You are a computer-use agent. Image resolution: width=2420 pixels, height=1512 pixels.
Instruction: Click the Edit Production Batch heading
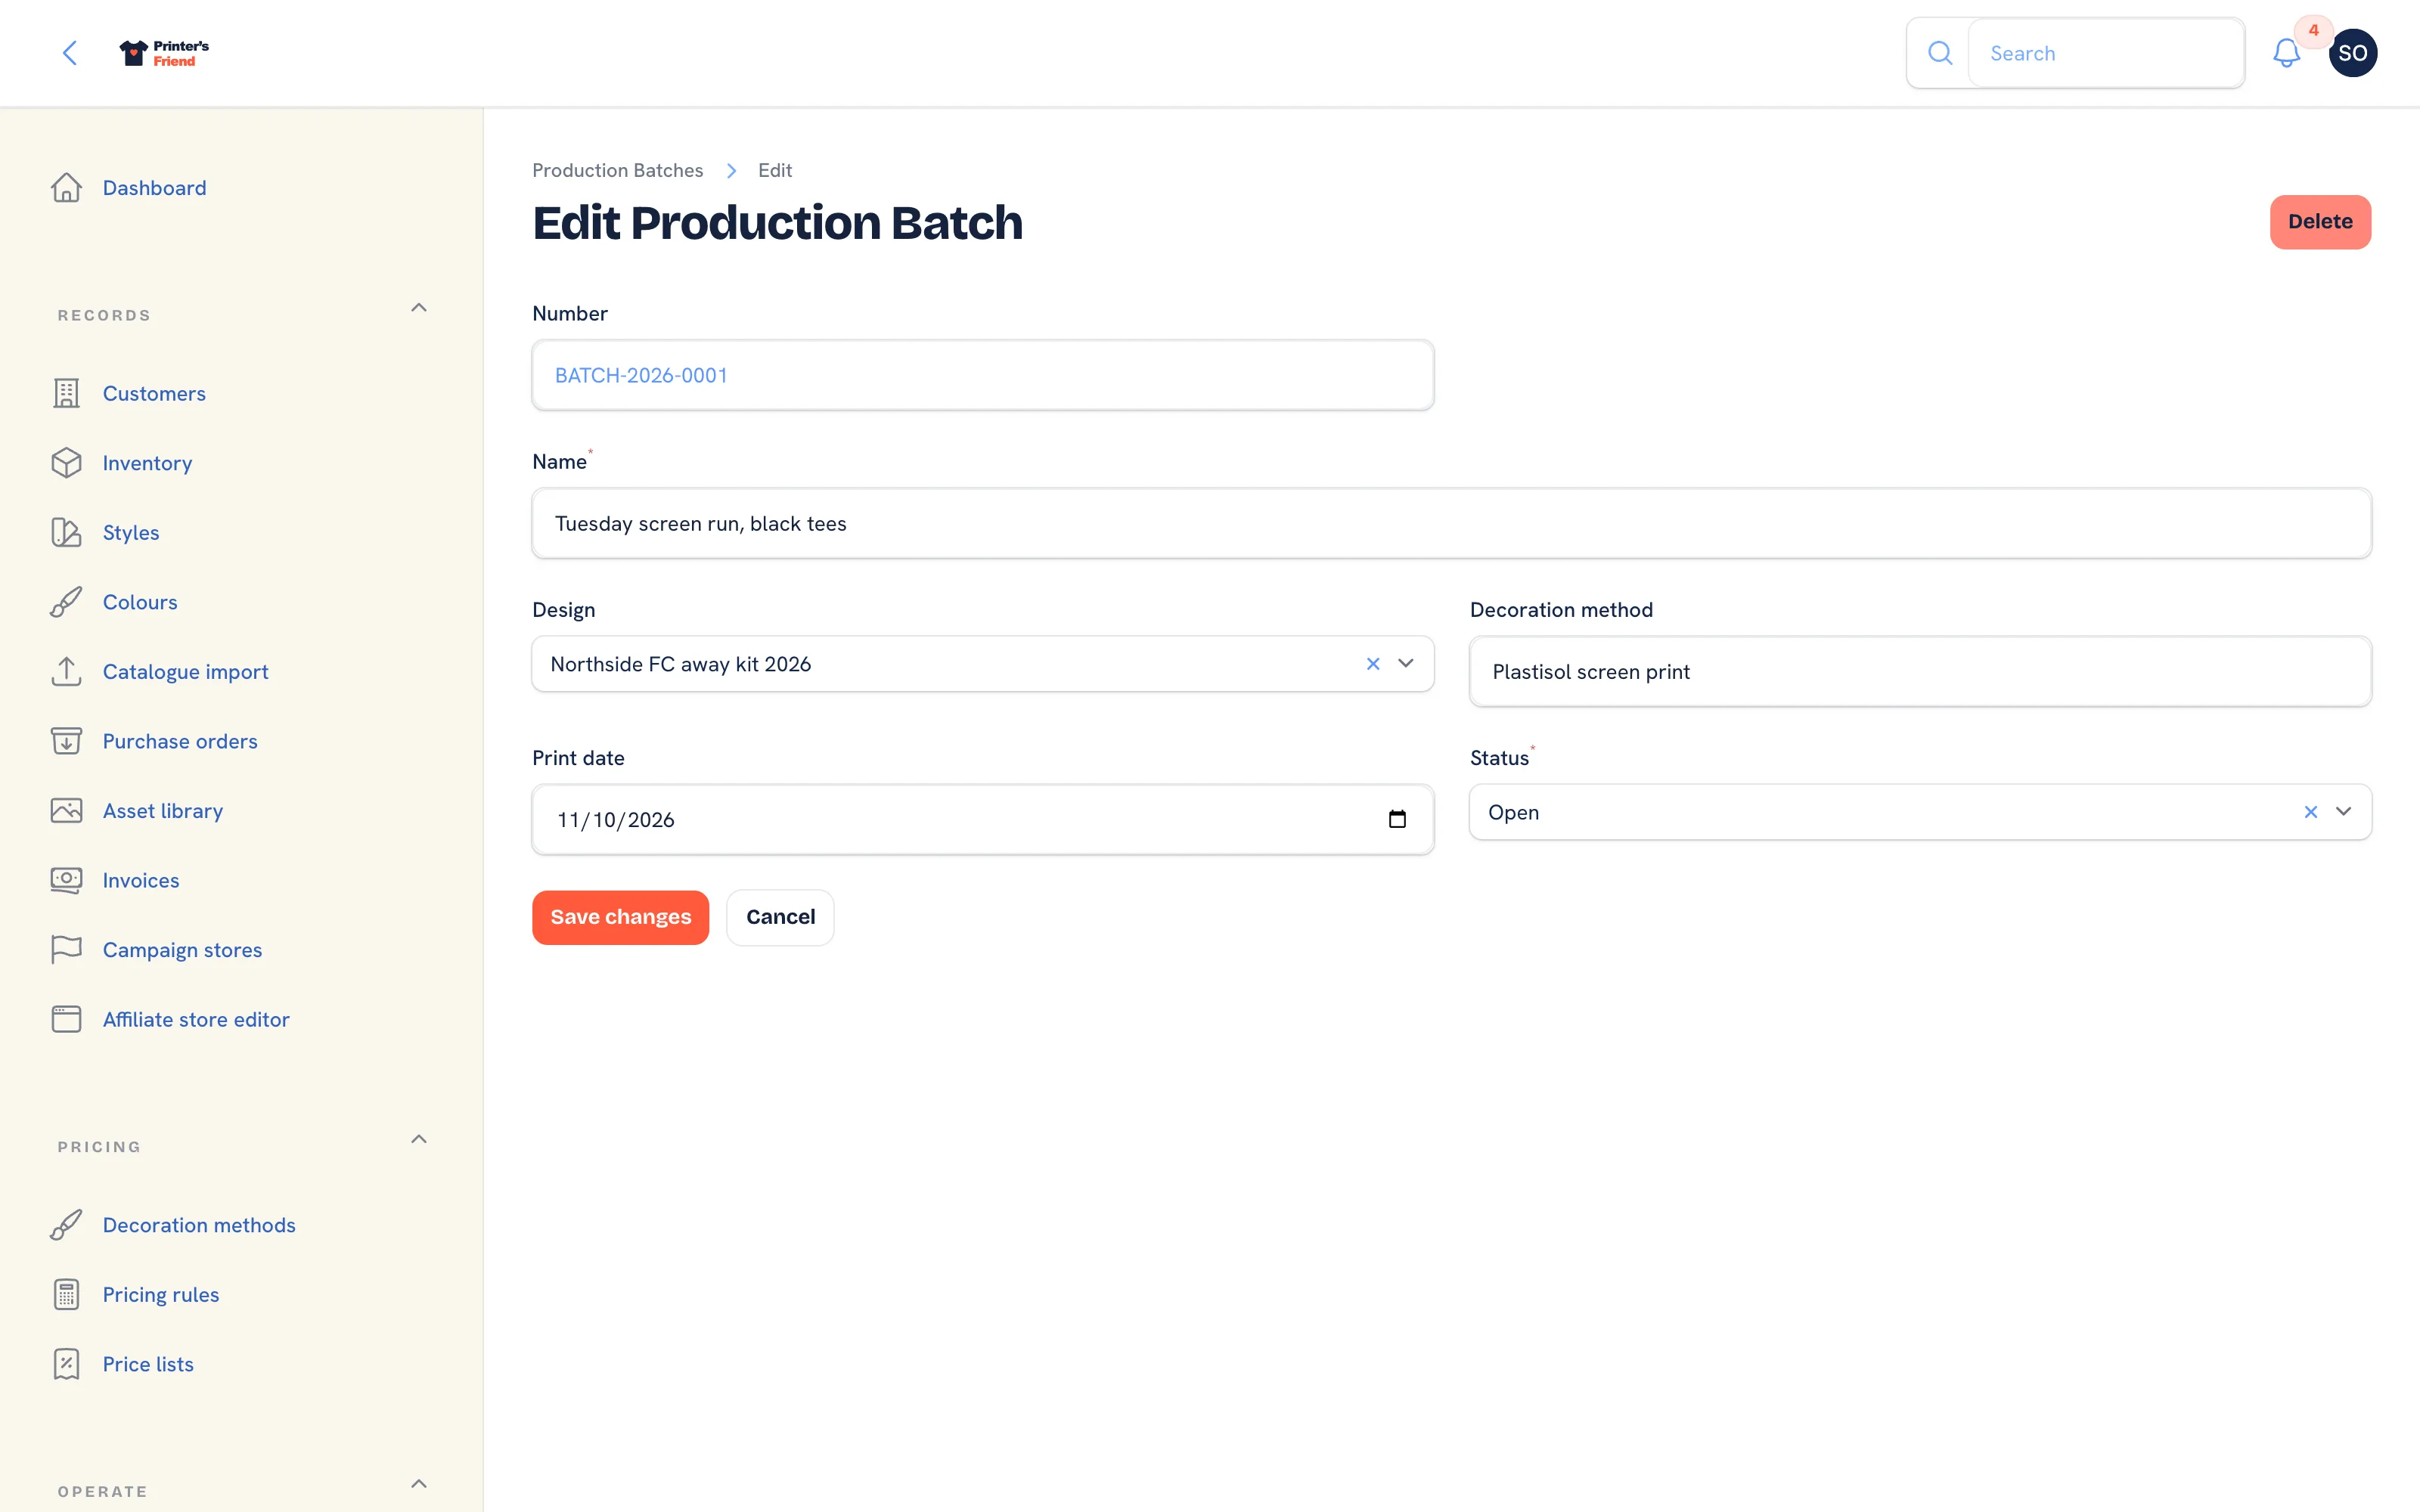pyautogui.click(x=777, y=222)
